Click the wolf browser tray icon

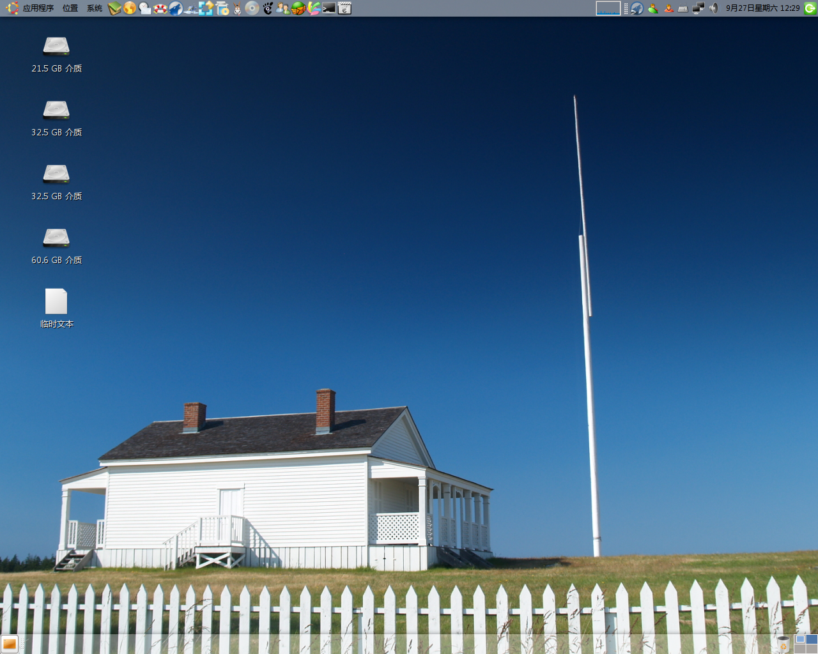click(x=637, y=8)
